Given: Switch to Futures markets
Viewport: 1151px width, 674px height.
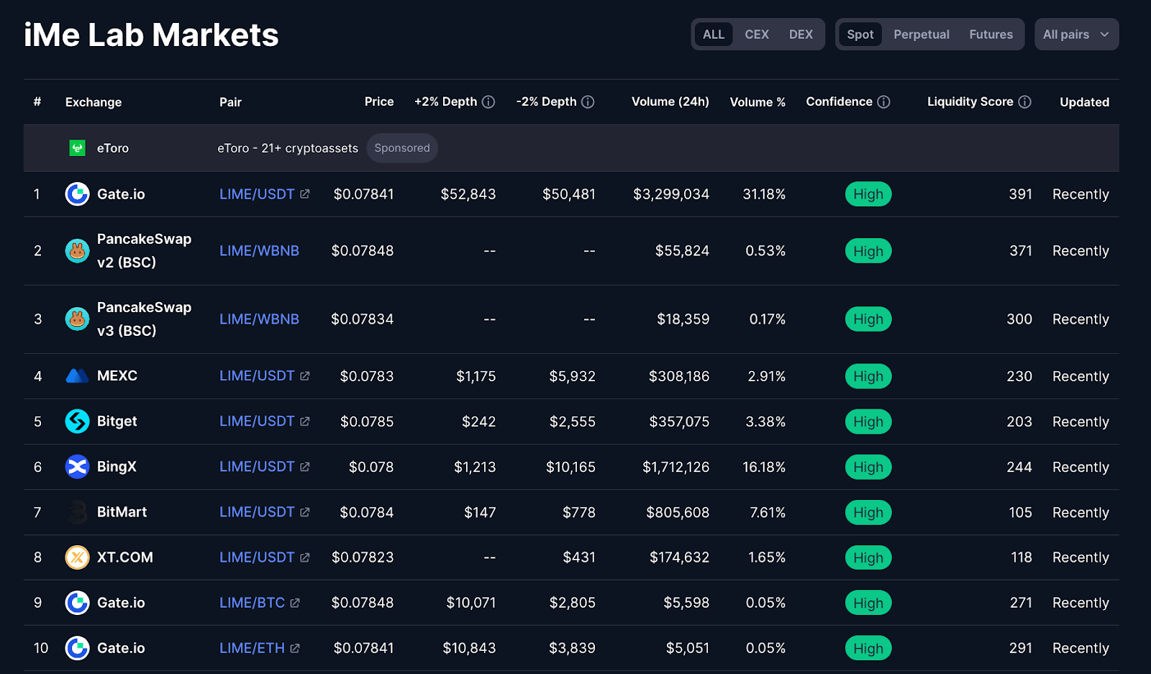Looking at the screenshot, I should (991, 35).
